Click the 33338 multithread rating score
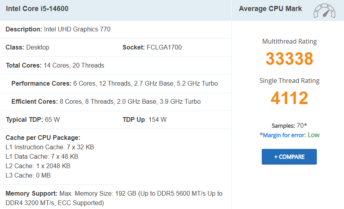Viewport: 344px width, 209px height. 289,59
